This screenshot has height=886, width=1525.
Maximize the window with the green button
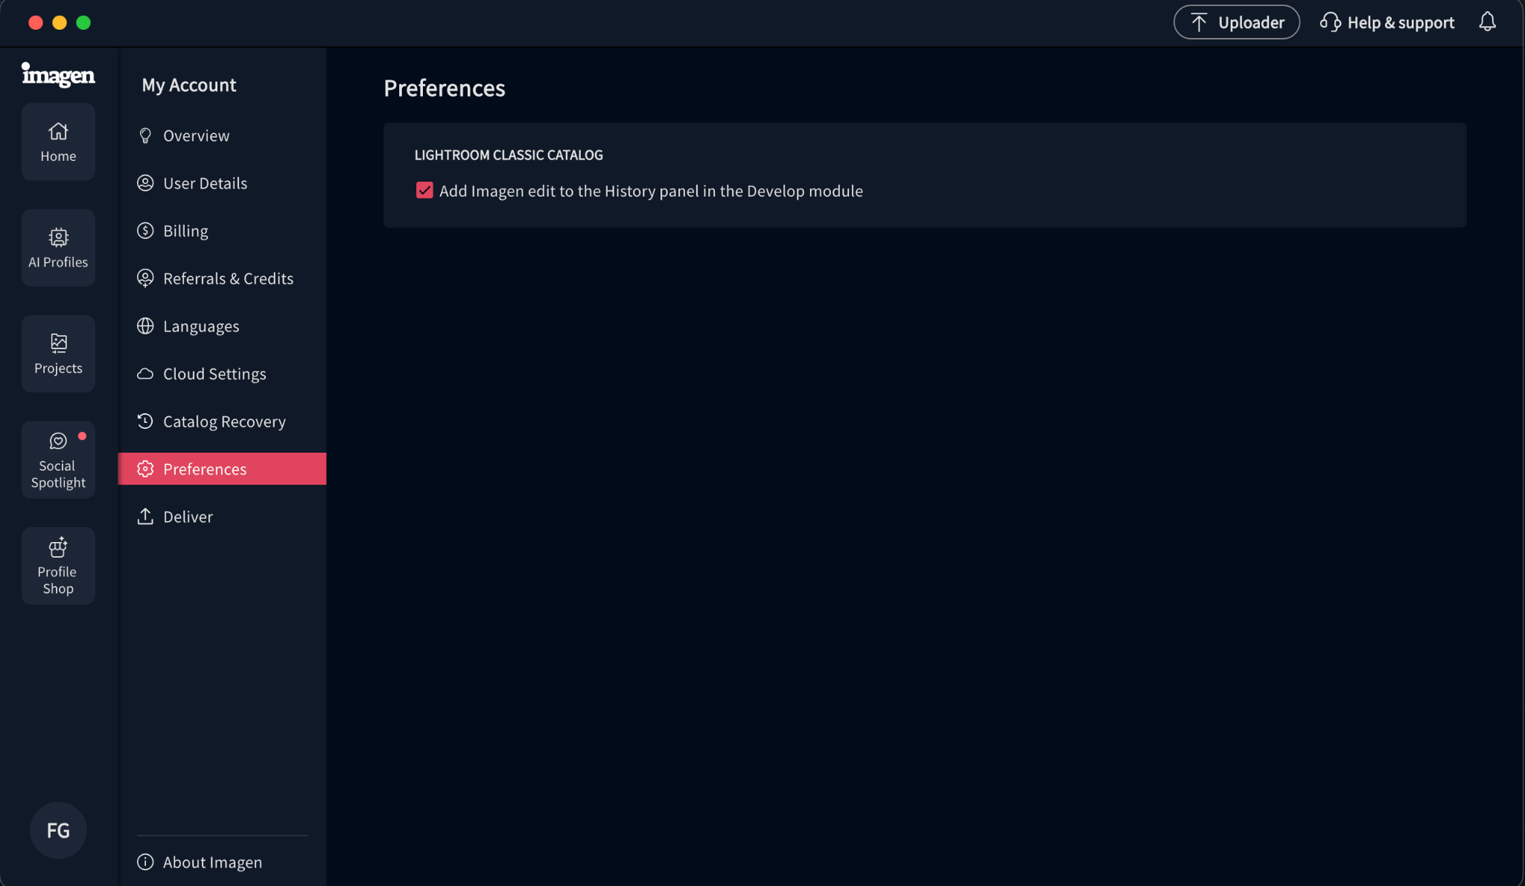coord(83,23)
